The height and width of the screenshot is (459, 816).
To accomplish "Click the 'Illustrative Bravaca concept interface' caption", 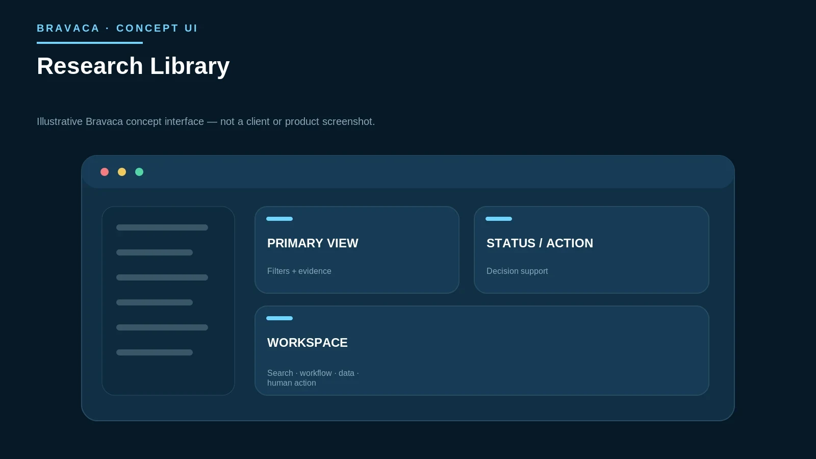I will (206, 121).
